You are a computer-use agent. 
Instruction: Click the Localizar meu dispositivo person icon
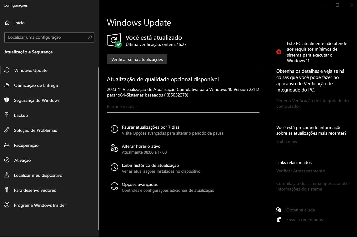tap(7, 175)
